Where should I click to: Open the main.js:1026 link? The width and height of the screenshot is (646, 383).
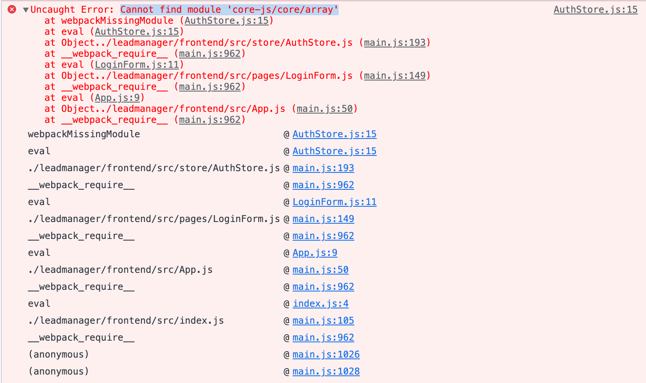tap(326, 354)
